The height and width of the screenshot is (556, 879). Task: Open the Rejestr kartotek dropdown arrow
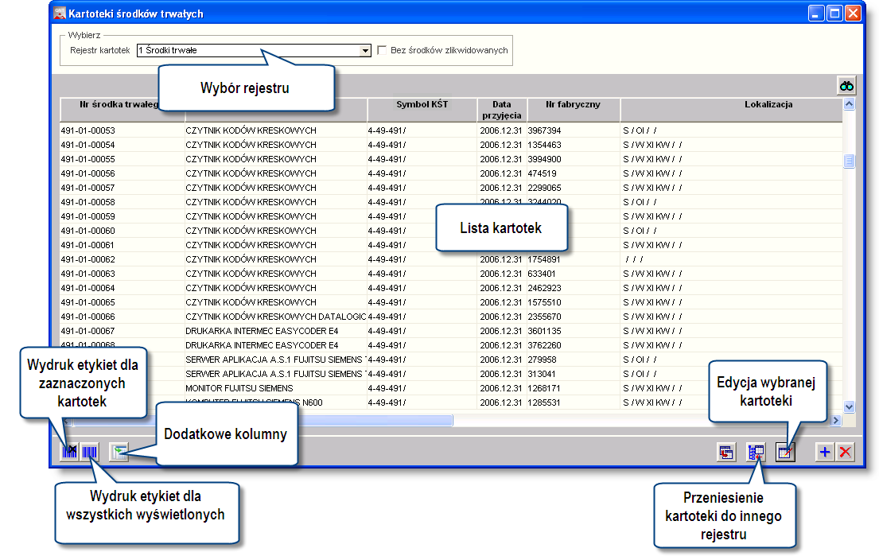(365, 50)
